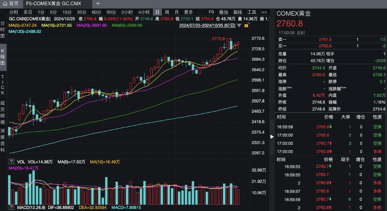Open K线图 in left sidebar
The width and height of the screenshot is (387, 211).
[3, 57]
